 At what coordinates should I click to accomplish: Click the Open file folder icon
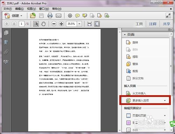coord(33,16)
